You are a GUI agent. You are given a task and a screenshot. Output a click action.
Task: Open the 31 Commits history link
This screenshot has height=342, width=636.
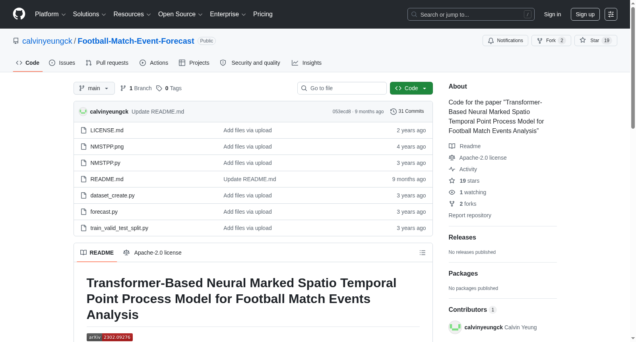point(407,112)
